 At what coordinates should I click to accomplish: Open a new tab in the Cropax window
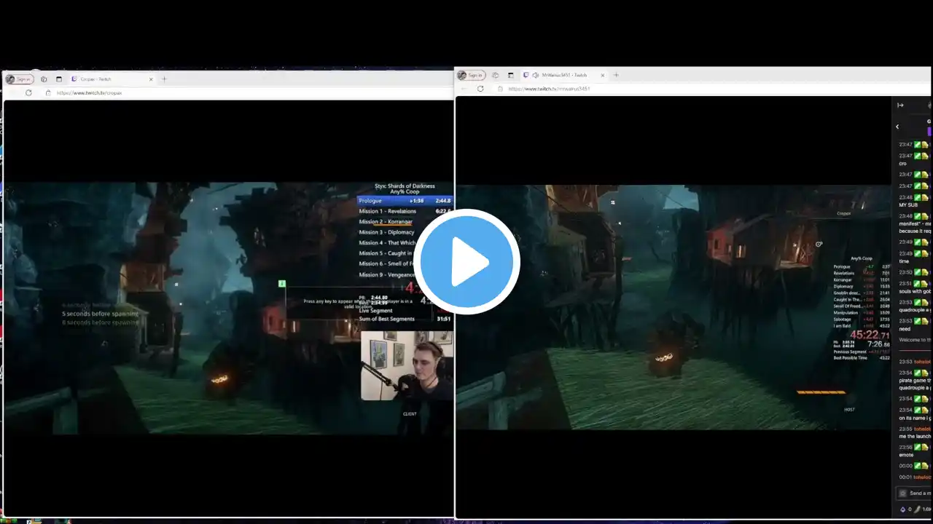click(164, 79)
